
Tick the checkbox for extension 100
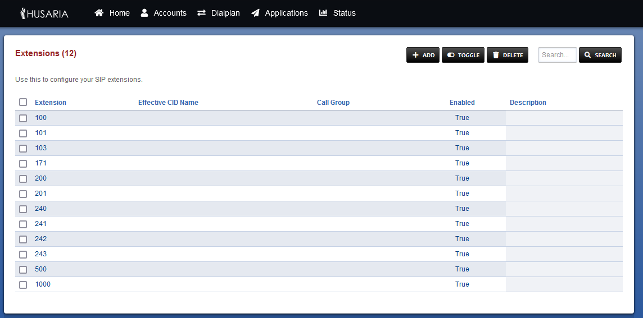23,118
